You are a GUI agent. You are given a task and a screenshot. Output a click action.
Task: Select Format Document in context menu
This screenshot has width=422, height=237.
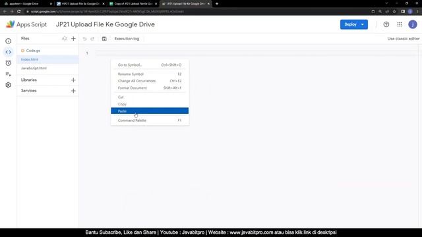150,88
